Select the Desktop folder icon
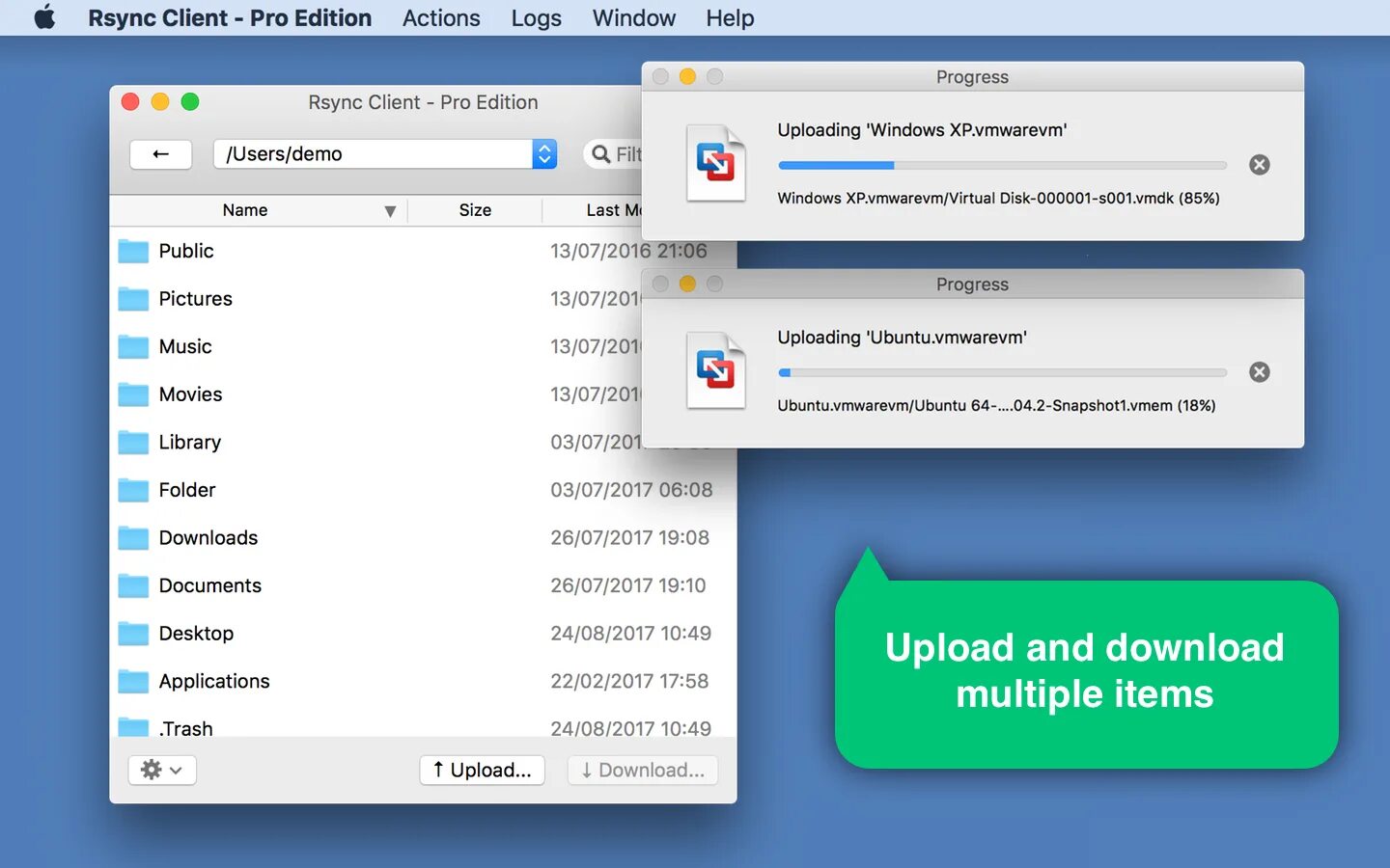The height and width of the screenshot is (868, 1390). 133,634
